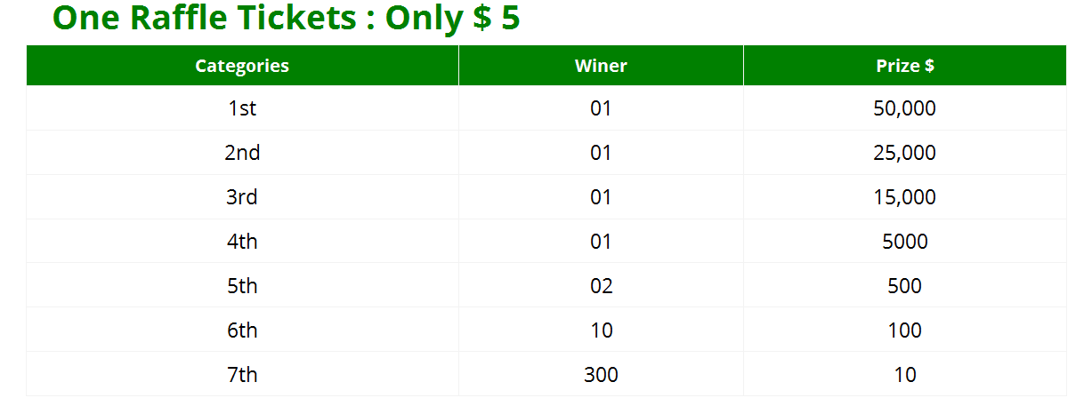This screenshot has height=406, width=1084.
Task: Click the One Raffle Tickets heading
Action: pyautogui.click(x=287, y=18)
